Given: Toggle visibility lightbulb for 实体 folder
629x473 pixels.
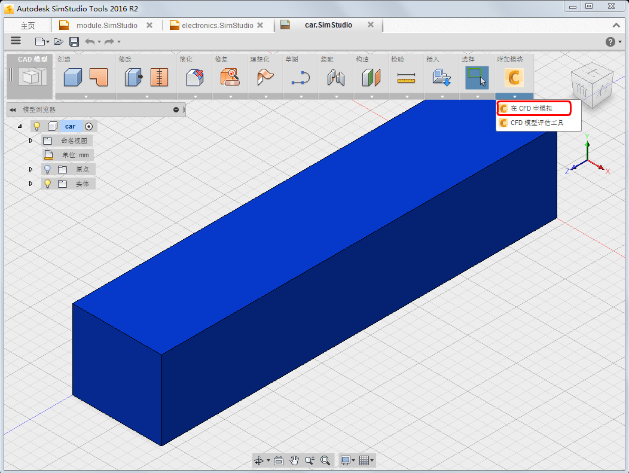Looking at the screenshot, I should point(47,184).
